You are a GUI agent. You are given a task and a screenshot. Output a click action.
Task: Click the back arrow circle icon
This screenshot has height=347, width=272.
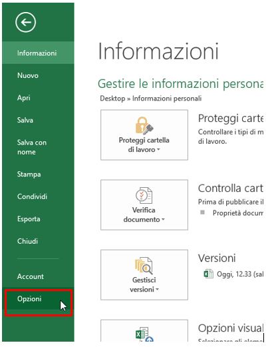pyautogui.click(x=25, y=22)
